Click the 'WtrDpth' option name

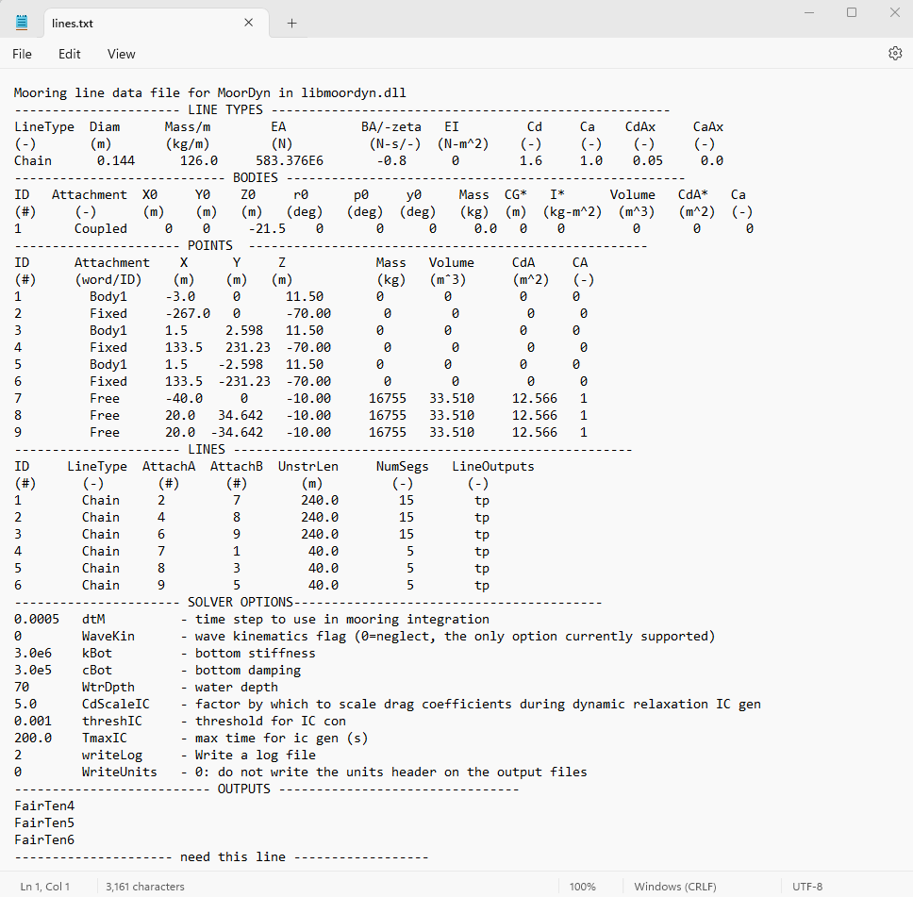(x=108, y=688)
